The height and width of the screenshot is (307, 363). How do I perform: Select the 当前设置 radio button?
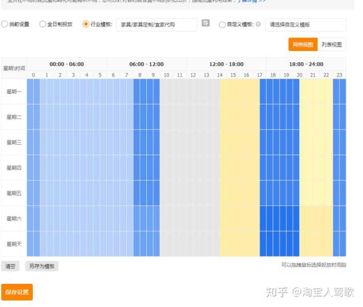(5, 24)
